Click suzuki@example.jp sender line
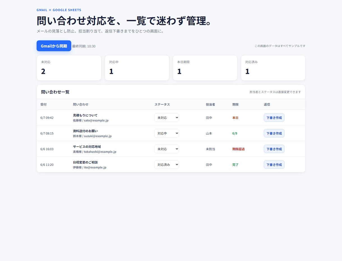 click(x=92, y=136)
